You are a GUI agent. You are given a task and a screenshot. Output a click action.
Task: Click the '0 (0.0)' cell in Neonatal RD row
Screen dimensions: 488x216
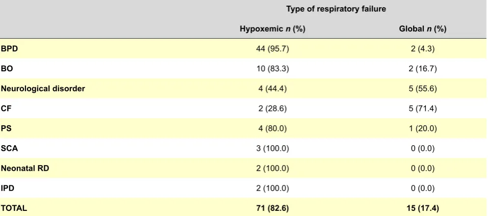(423, 168)
